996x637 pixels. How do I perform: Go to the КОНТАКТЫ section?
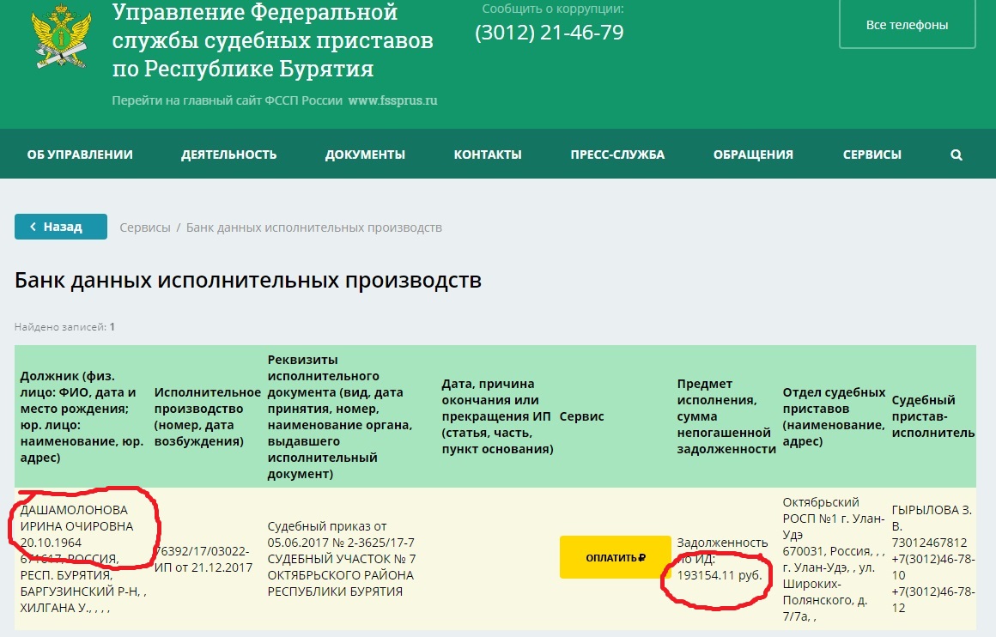pyautogui.click(x=488, y=155)
